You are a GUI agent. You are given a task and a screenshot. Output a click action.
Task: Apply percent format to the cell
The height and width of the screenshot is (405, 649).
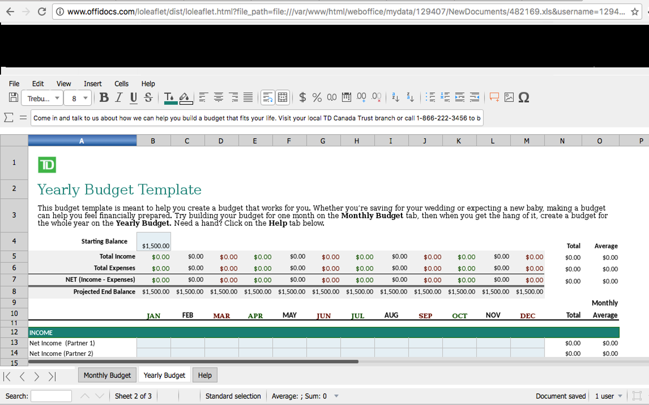(x=317, y=98)
